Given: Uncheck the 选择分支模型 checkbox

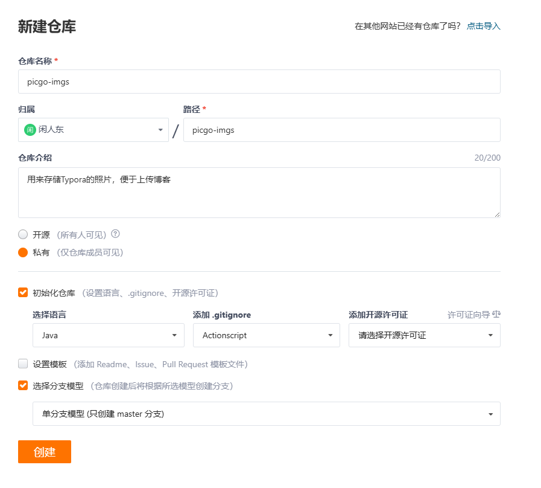Looking at the screenshot, I should pos(22,385).
